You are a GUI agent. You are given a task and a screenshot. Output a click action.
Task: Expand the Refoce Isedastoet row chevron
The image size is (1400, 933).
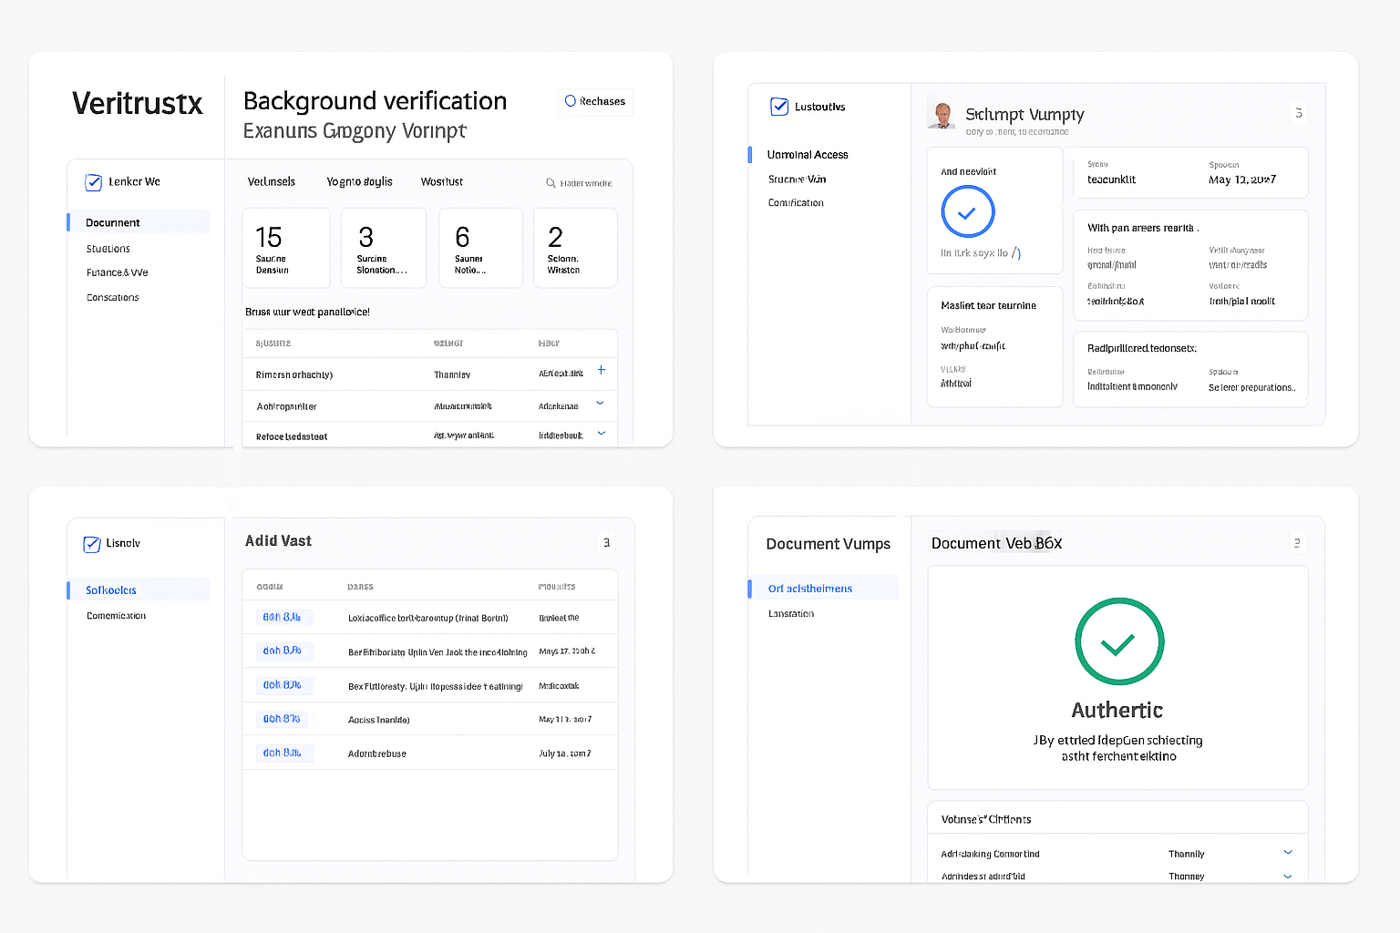601,434
